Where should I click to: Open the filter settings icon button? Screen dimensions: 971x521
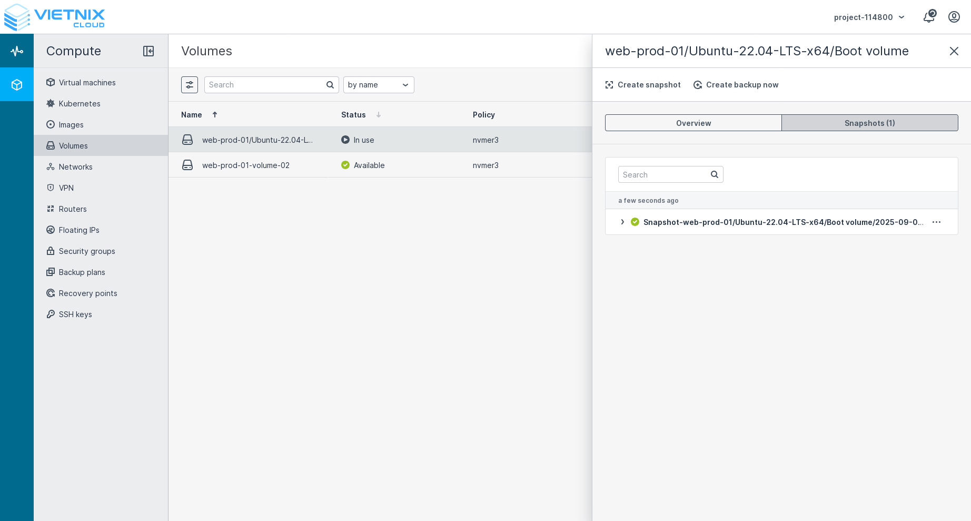(190, 85)
